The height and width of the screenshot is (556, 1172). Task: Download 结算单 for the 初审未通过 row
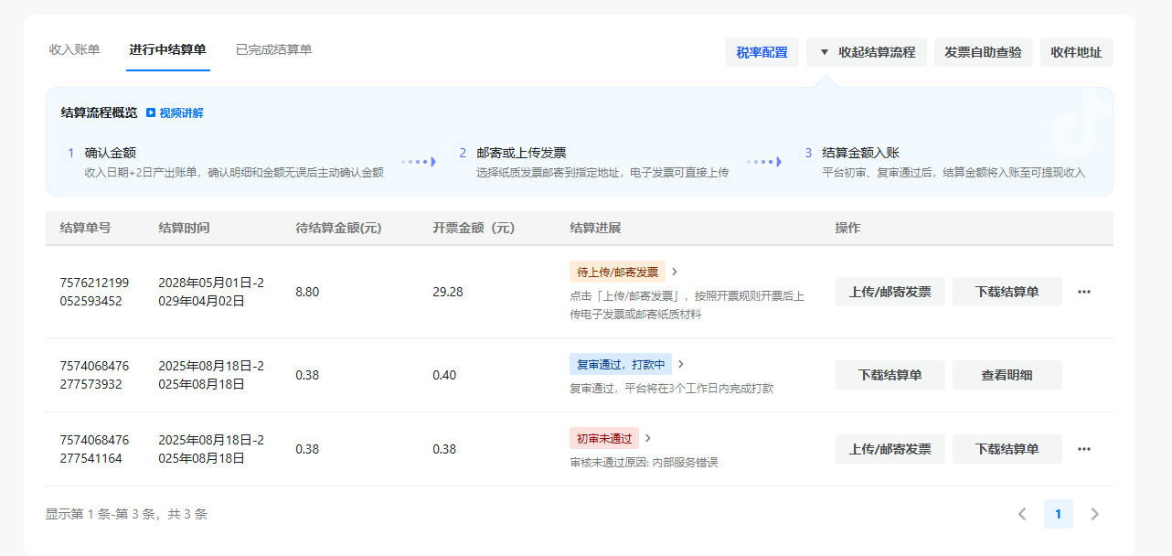coord(1007,449)
